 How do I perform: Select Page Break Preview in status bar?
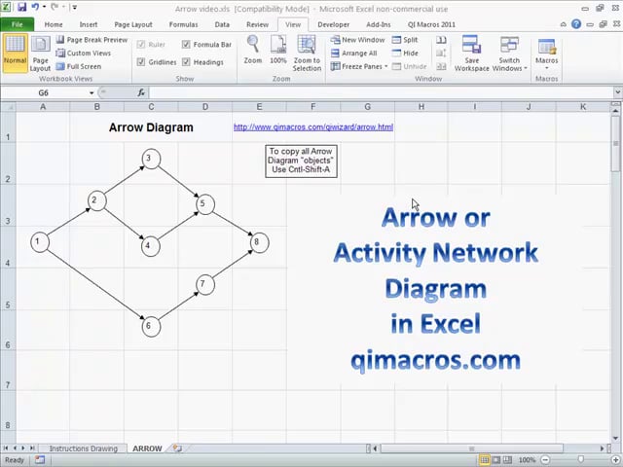coord(507,460)
